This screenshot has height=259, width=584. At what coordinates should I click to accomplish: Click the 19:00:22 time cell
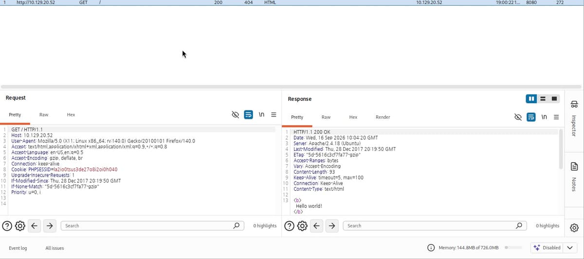pyautogui.click(x=508, y=2)
